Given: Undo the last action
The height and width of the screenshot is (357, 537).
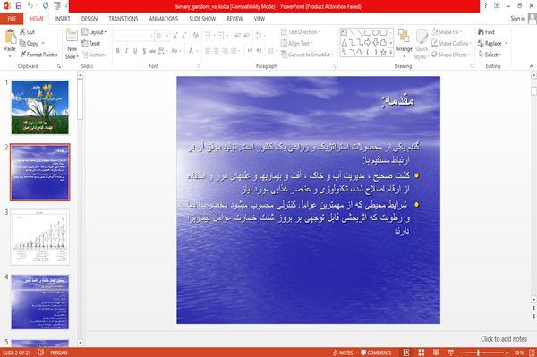Looking at the screenshot, I should tap(30, 5).
